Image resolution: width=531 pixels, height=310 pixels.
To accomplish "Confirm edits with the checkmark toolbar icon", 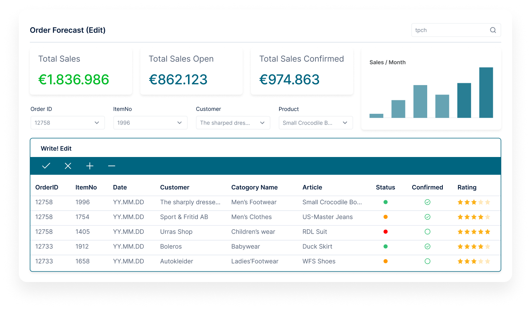I will (46, 166).
